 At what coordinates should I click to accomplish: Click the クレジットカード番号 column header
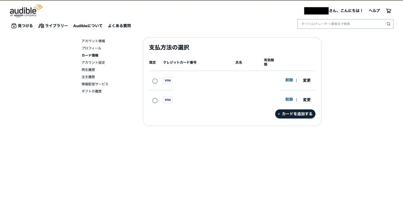[x=180, y=62]
